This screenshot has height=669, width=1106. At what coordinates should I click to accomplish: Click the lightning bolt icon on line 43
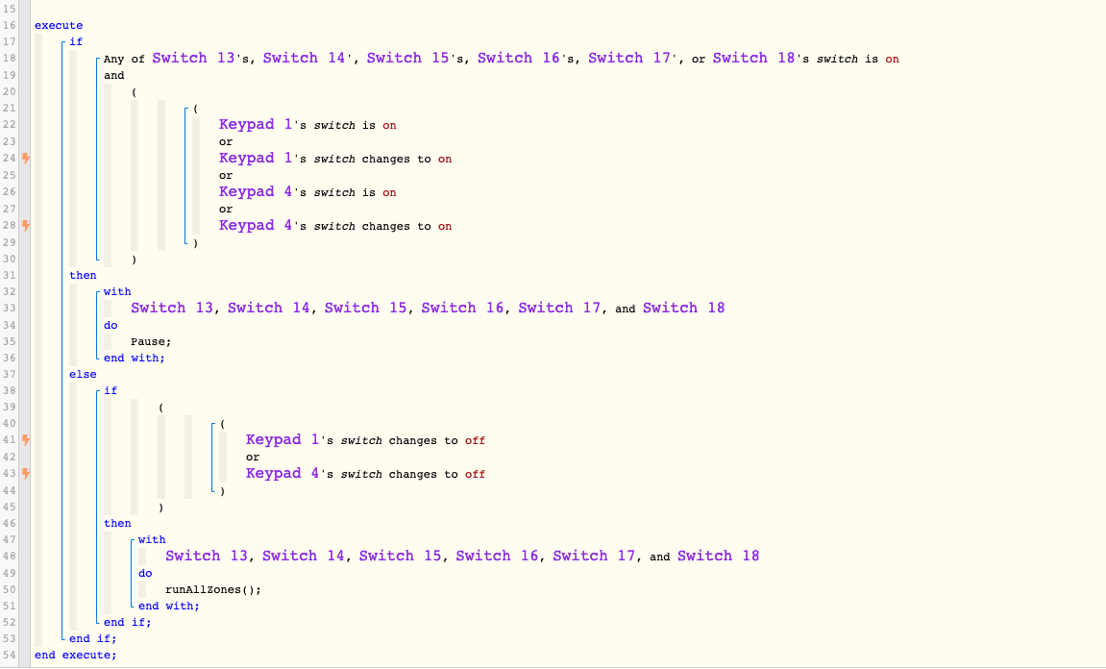point(25,474)
